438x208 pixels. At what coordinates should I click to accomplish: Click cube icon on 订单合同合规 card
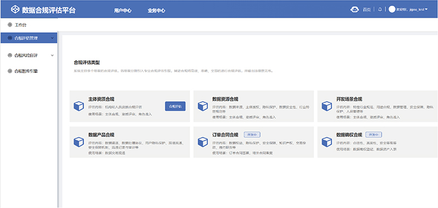203,142
